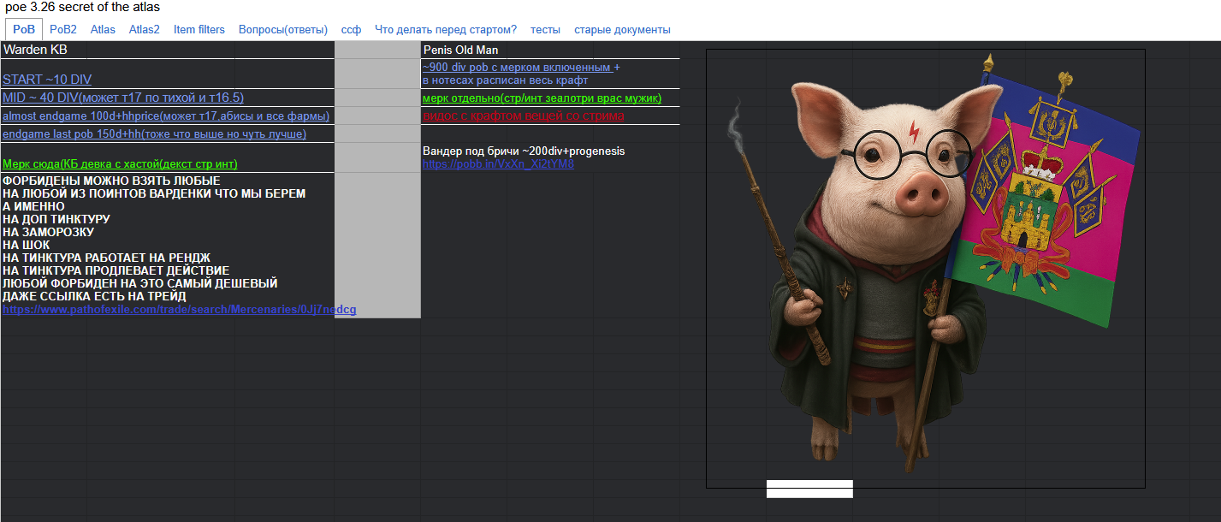Open the Мерк сюда link
The width and height of the screenshot is (1221, 522).
120,163
